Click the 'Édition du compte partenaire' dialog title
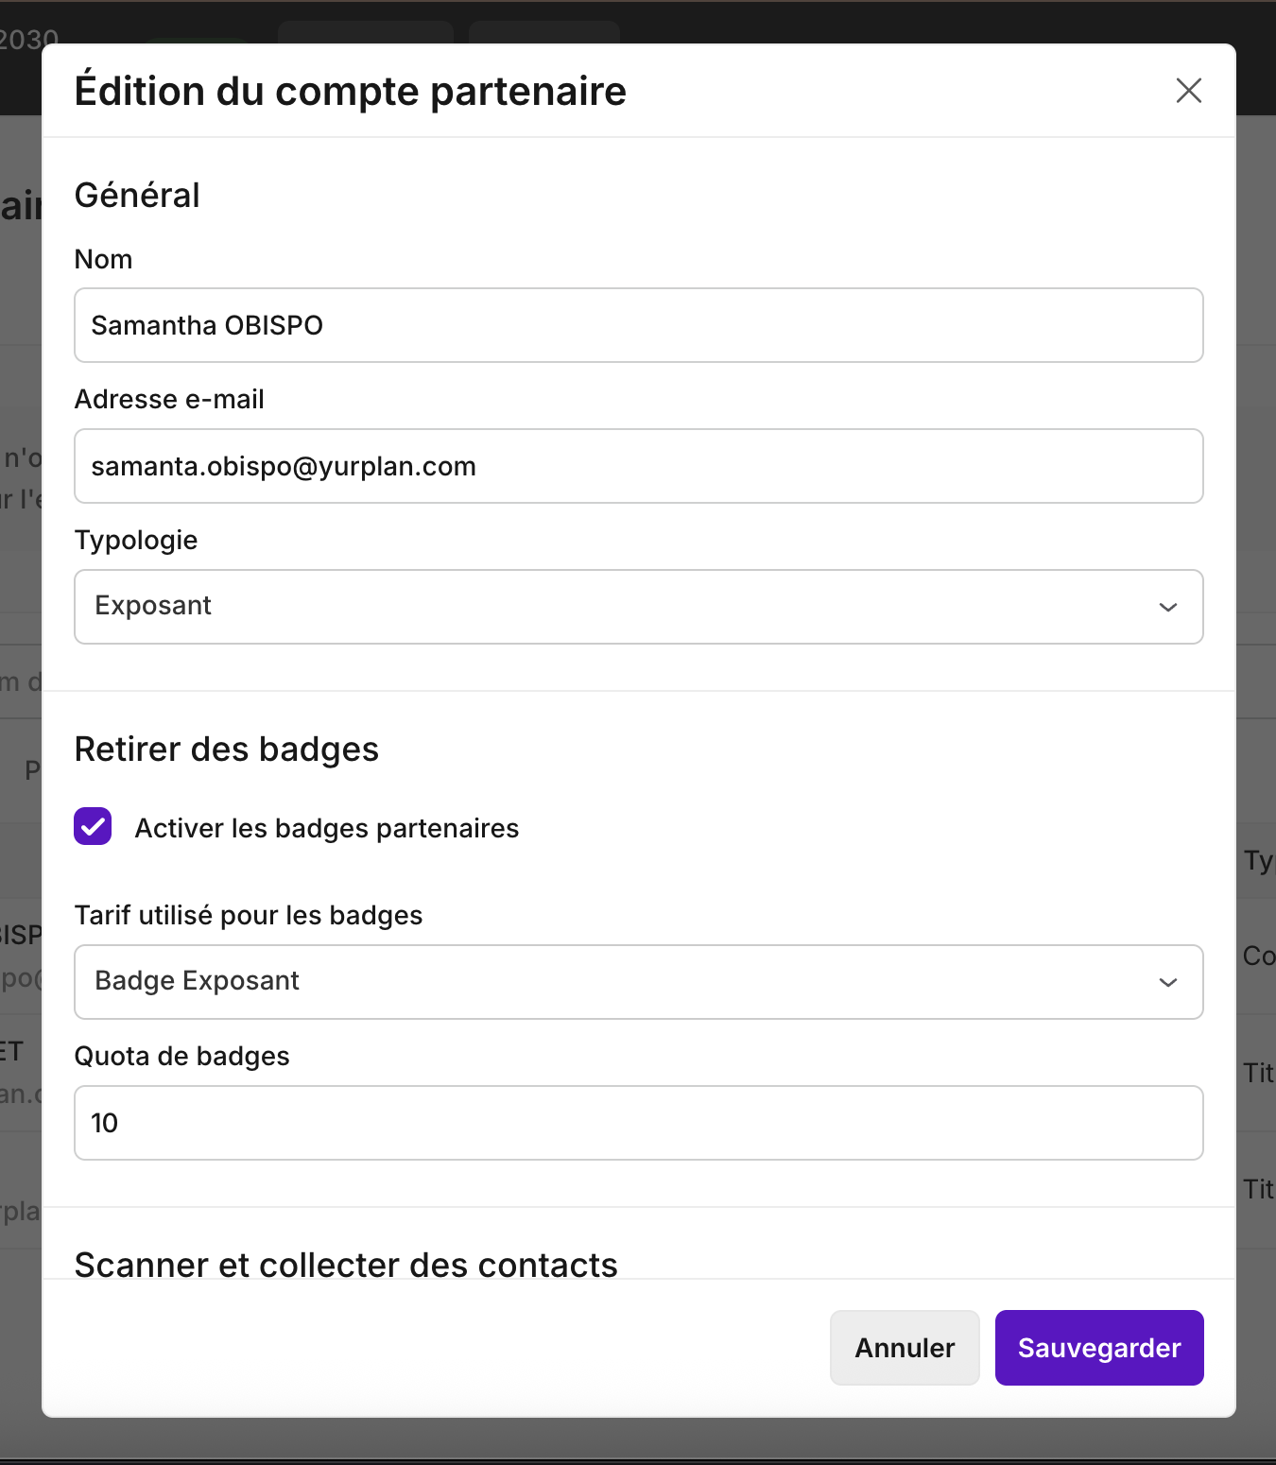The image size is (1276, 1465). coord(351,92)
